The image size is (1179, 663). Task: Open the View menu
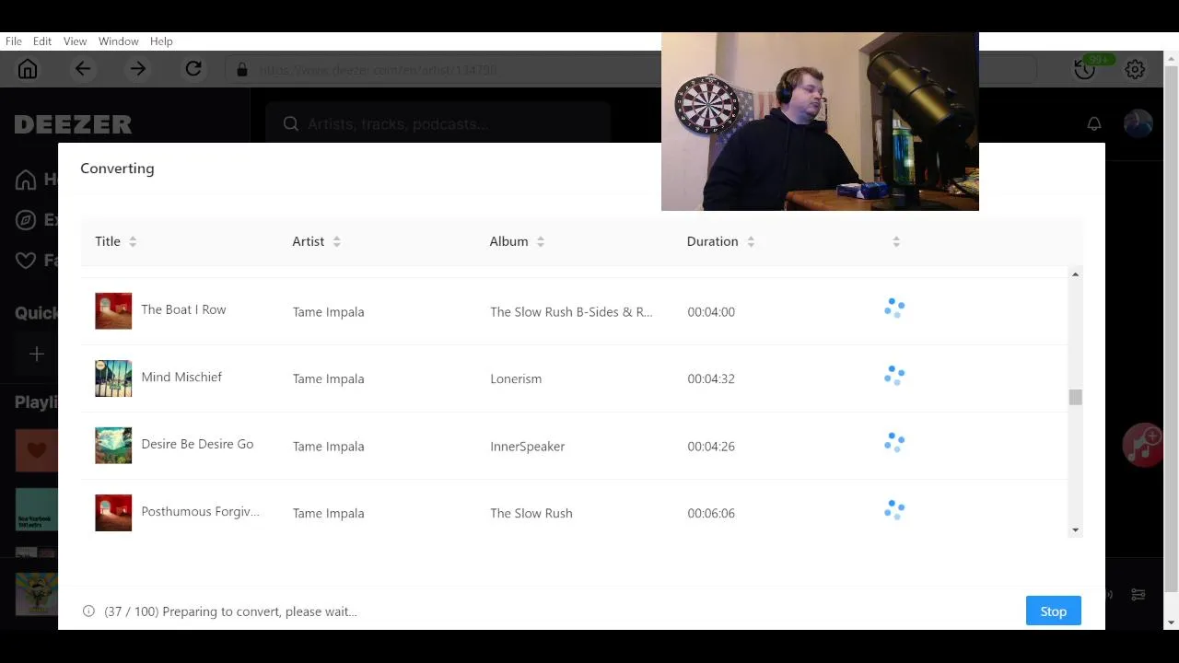(x=76, y=41)
